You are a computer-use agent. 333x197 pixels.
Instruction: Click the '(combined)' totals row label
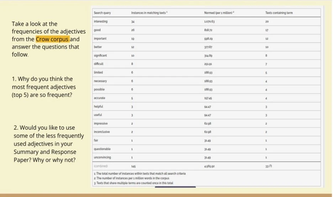click(101, 166)
